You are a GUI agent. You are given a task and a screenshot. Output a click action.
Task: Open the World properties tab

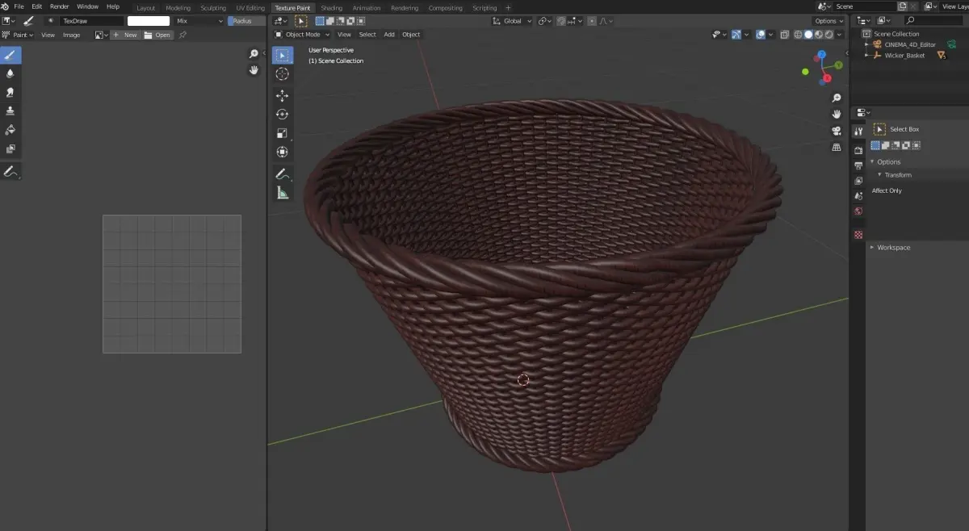point(858,211)
